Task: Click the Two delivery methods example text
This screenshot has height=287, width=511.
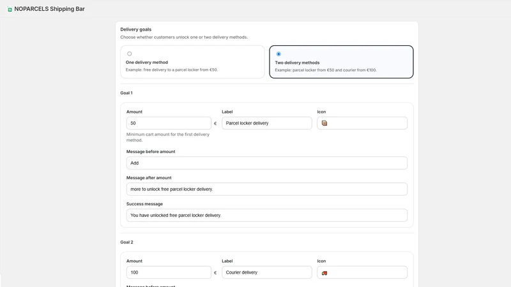Action: point(326,70)
